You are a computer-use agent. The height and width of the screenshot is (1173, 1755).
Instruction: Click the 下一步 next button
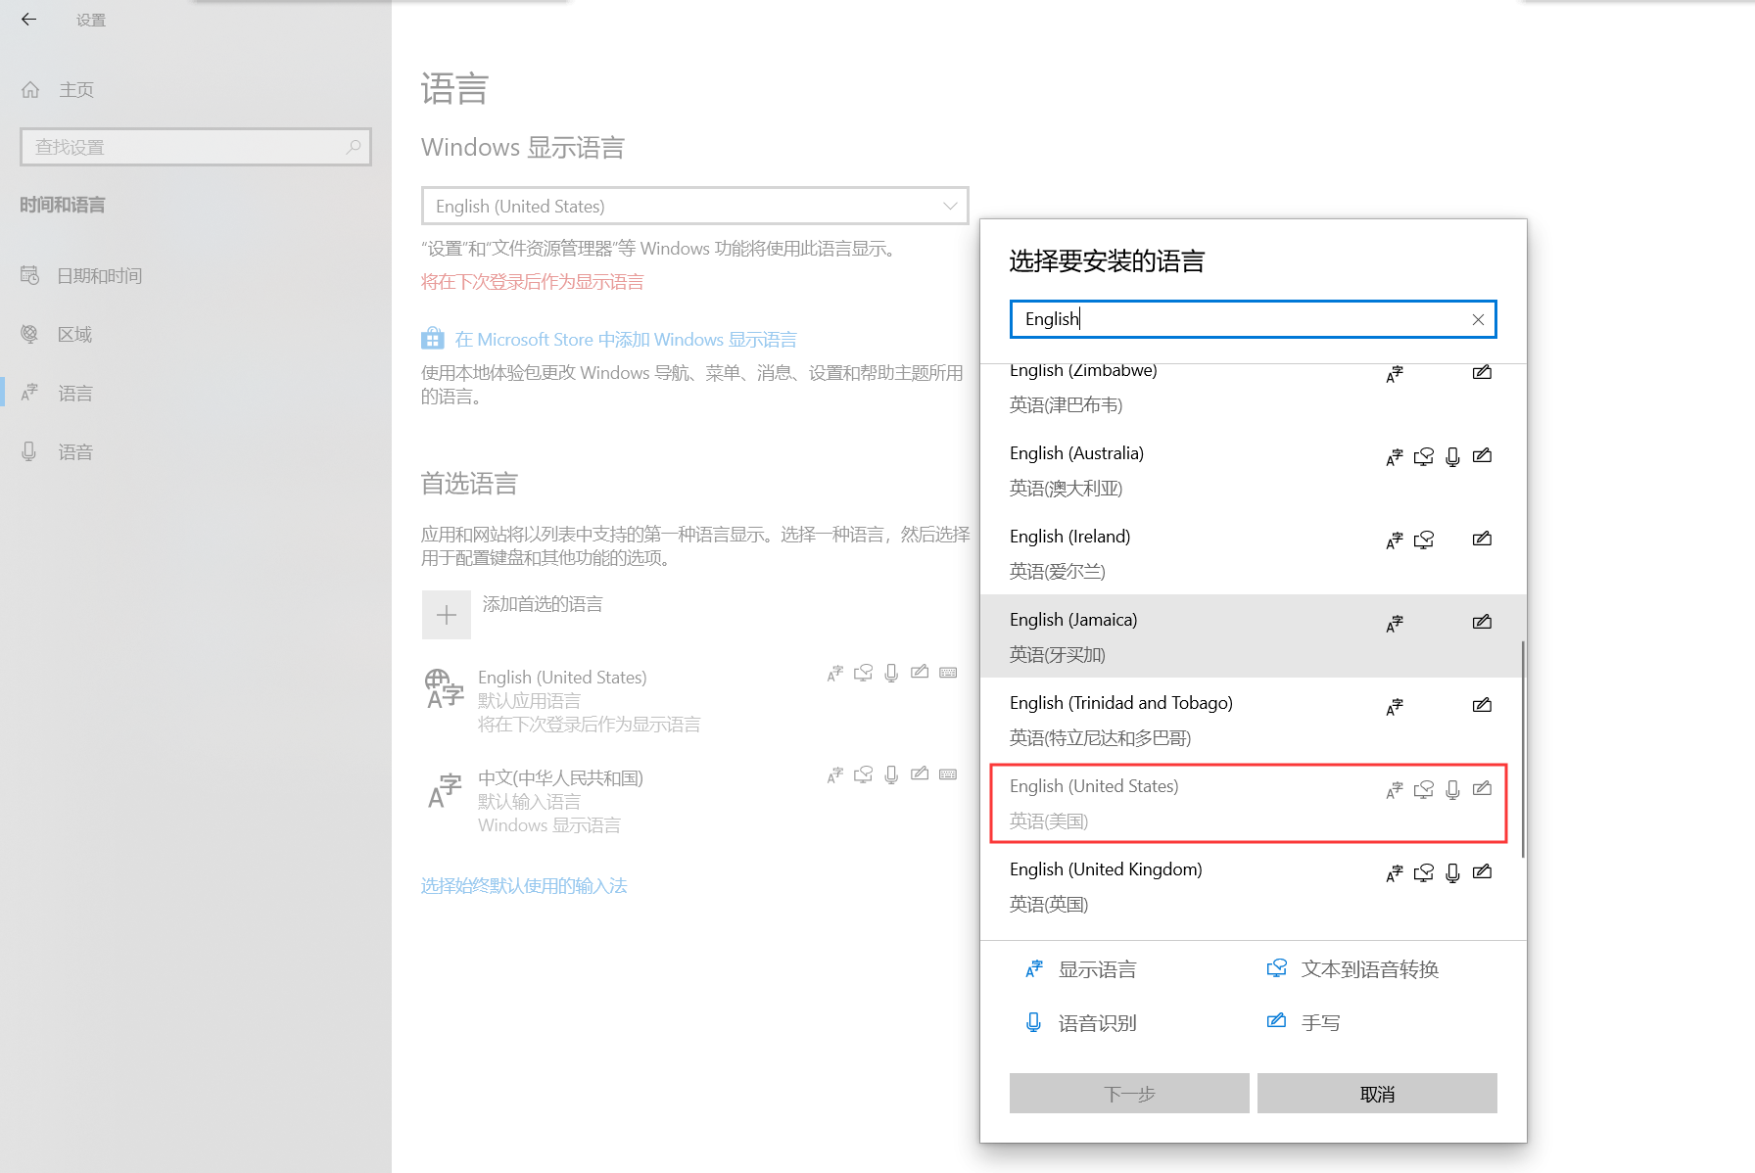[1129, 1094]
